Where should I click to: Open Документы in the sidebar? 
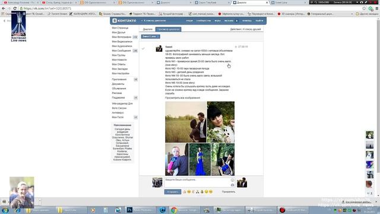click(x=118, y=84)
